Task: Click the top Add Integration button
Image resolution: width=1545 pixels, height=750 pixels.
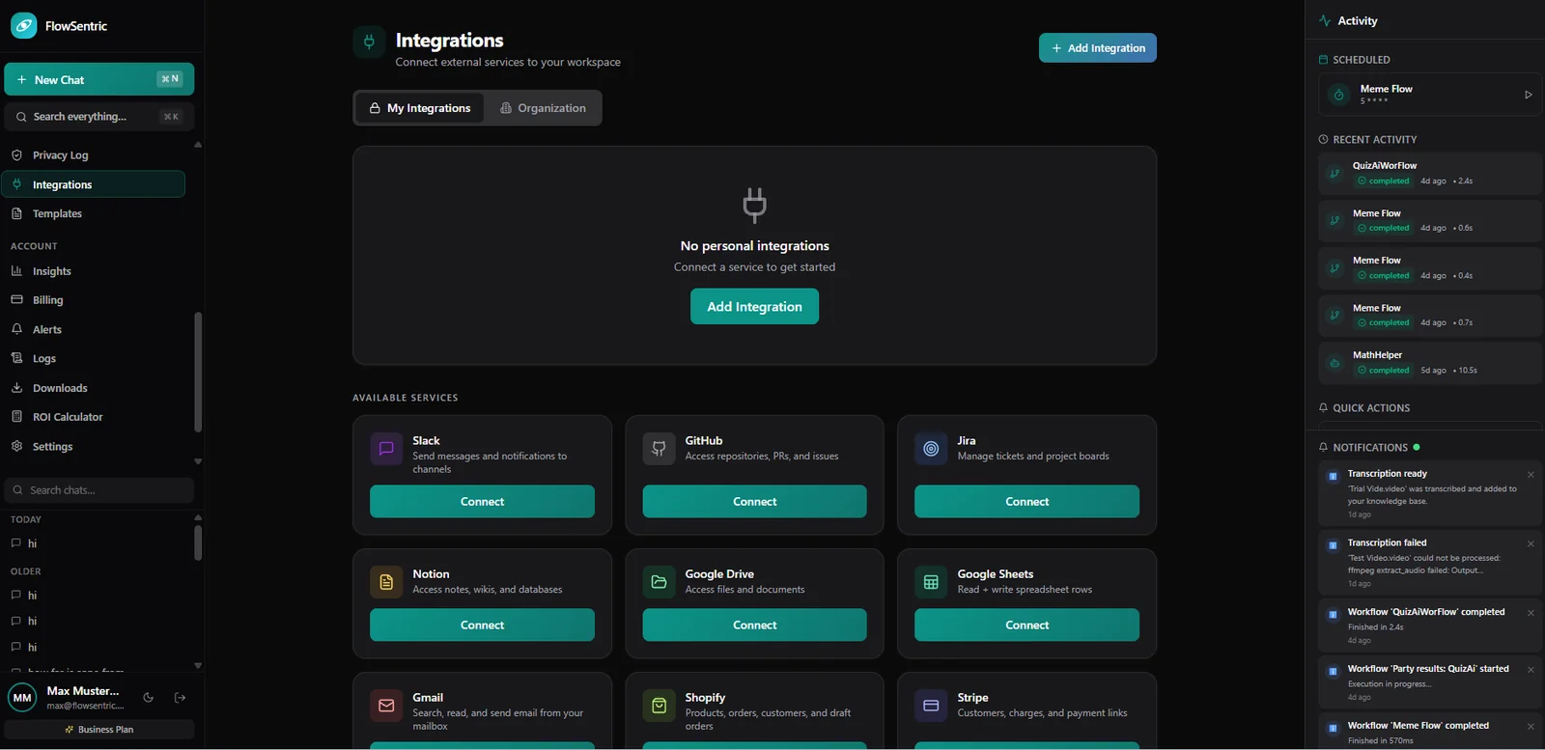Action: point(1098,47)
